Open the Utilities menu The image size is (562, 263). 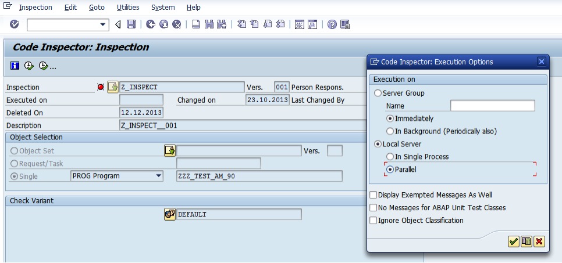[x=127, y=8]
